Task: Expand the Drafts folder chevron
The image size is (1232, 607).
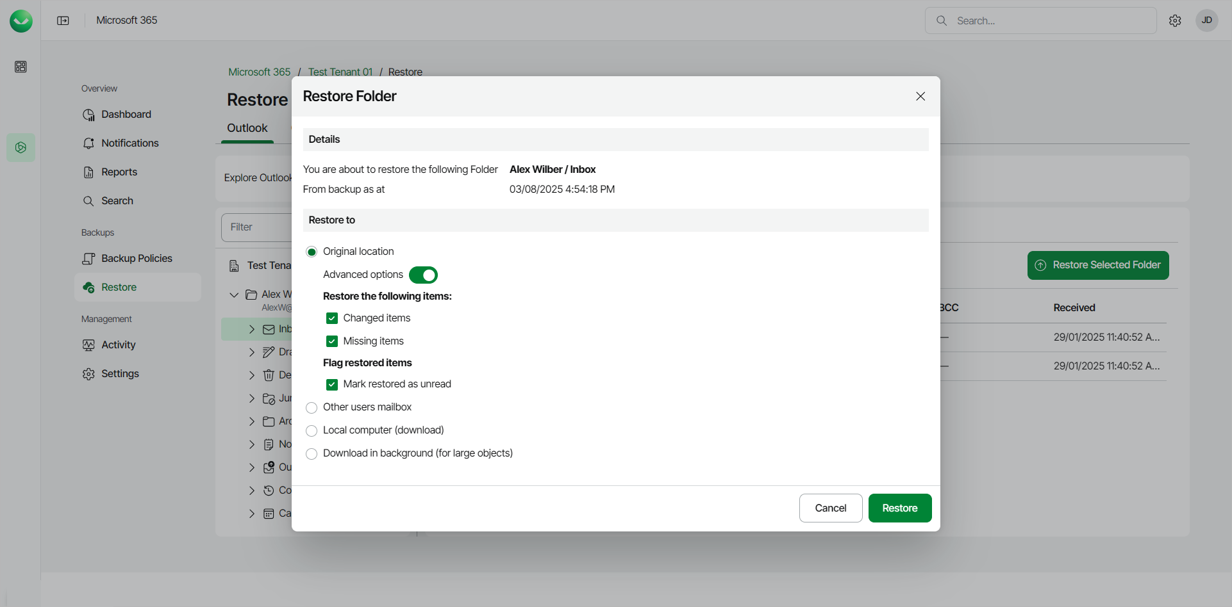Action: 252,352
